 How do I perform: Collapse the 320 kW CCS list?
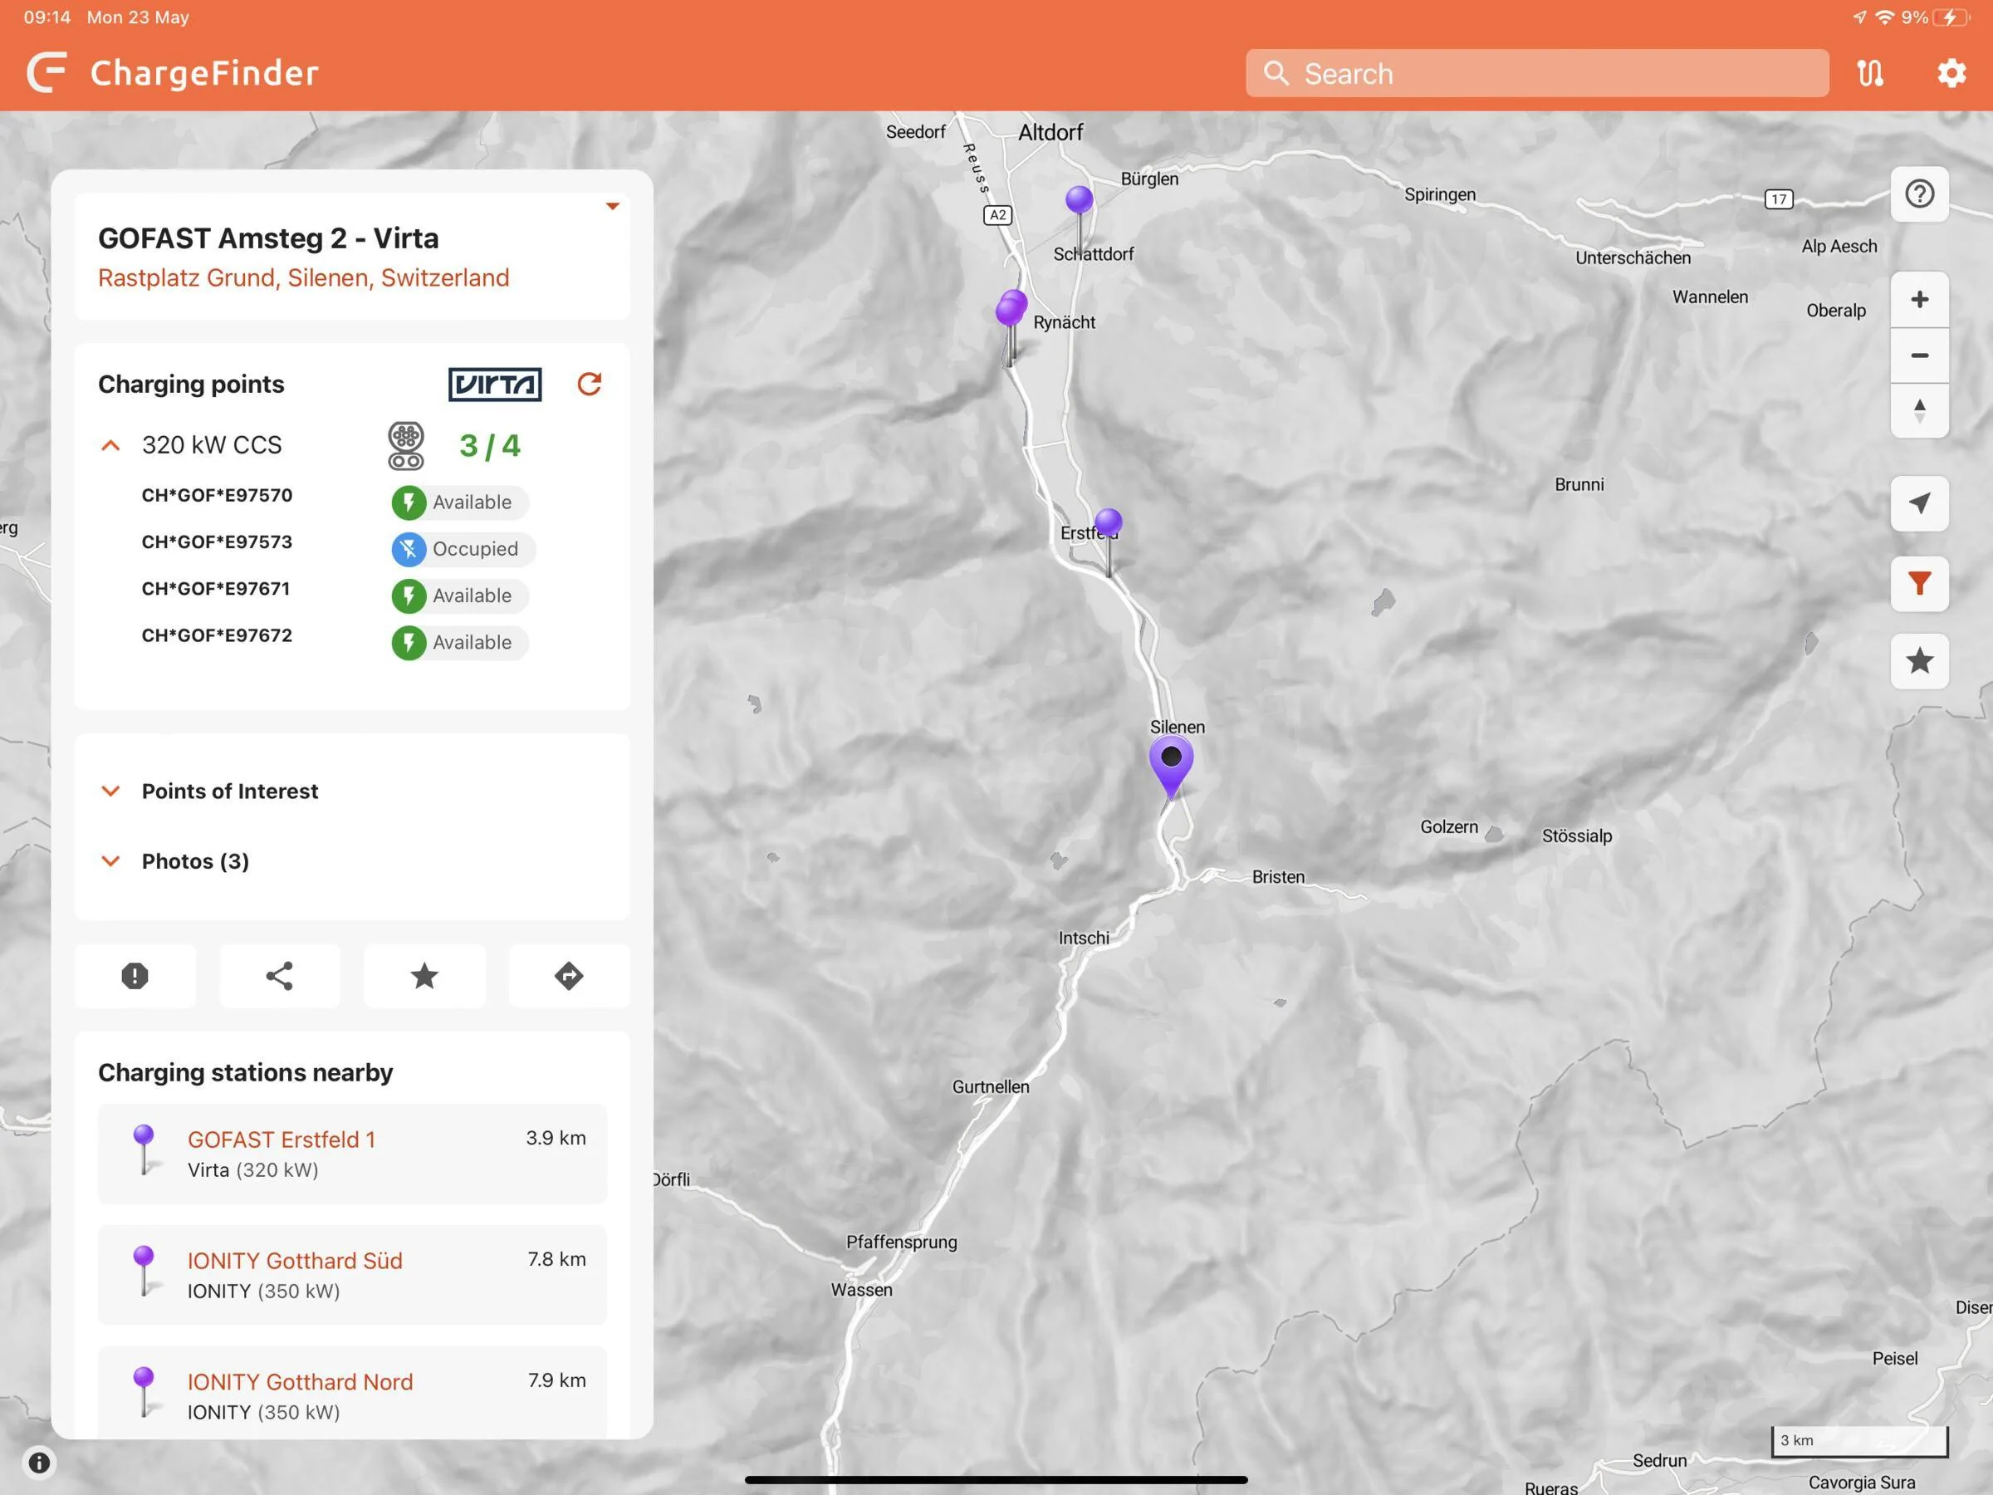(110, 445)
